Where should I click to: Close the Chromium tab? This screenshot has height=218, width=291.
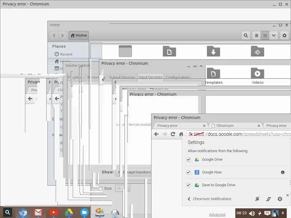(x=259, y=126)
